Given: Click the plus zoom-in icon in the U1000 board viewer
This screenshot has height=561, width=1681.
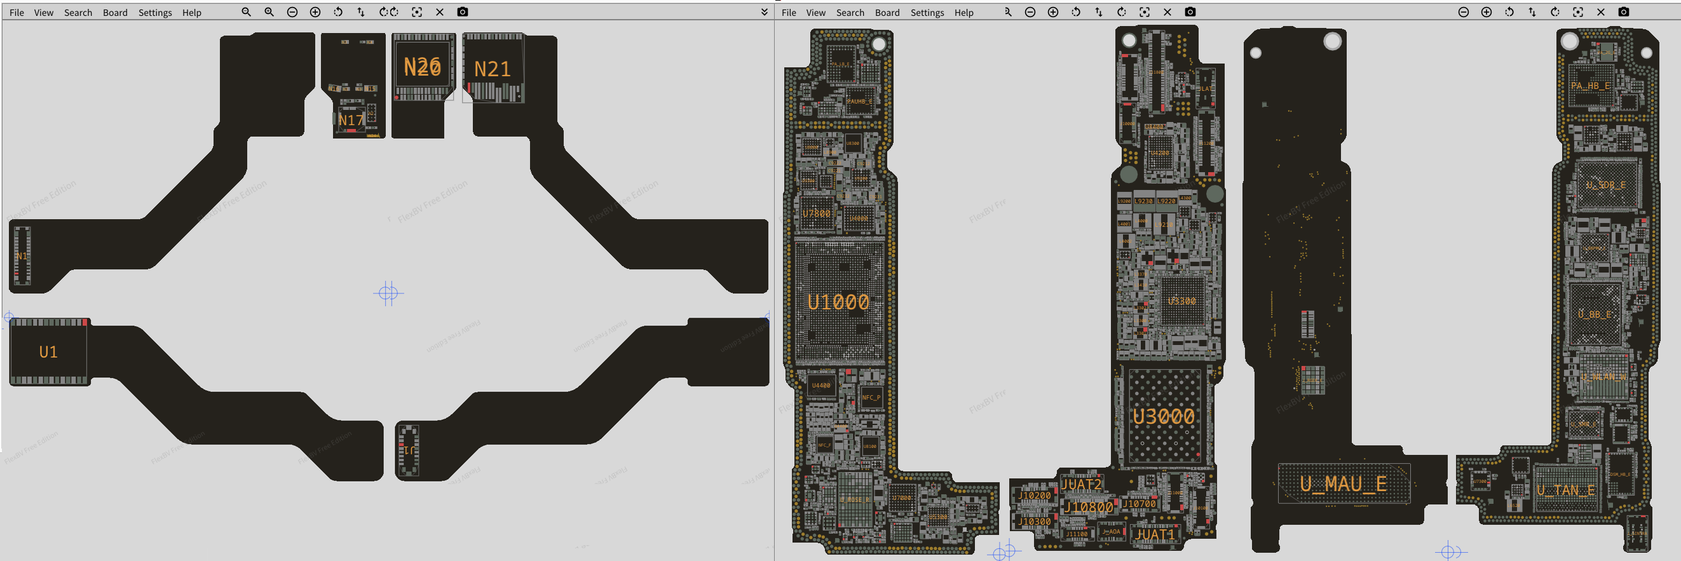Looking at the screenshot, I should [x=1052, y=11].
